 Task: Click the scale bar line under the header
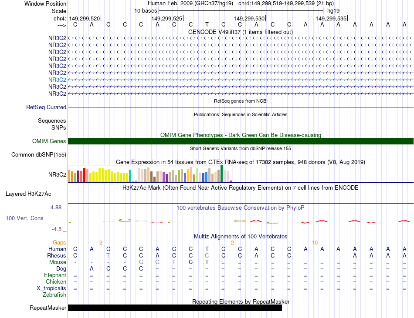click(241, 11)
